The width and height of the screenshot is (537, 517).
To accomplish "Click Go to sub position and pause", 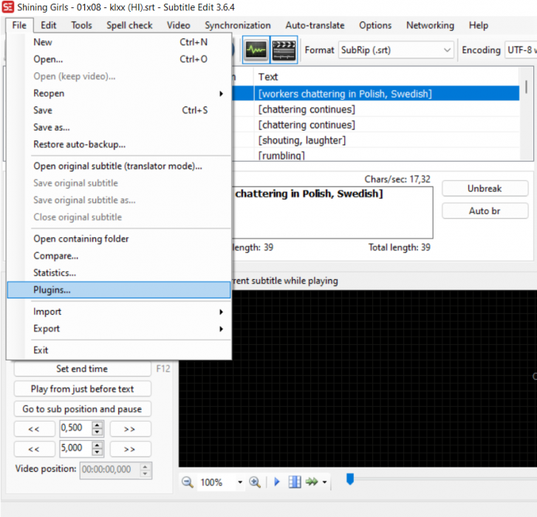I will click(x=82, y=409).
